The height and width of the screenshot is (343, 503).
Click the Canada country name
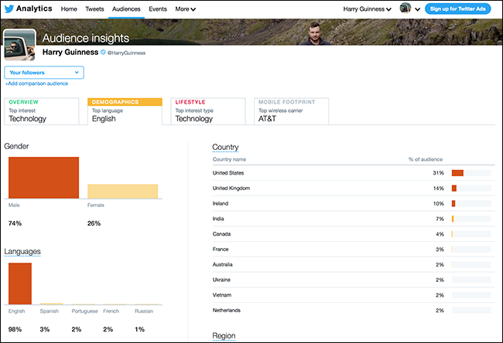(x=221, y=234)
